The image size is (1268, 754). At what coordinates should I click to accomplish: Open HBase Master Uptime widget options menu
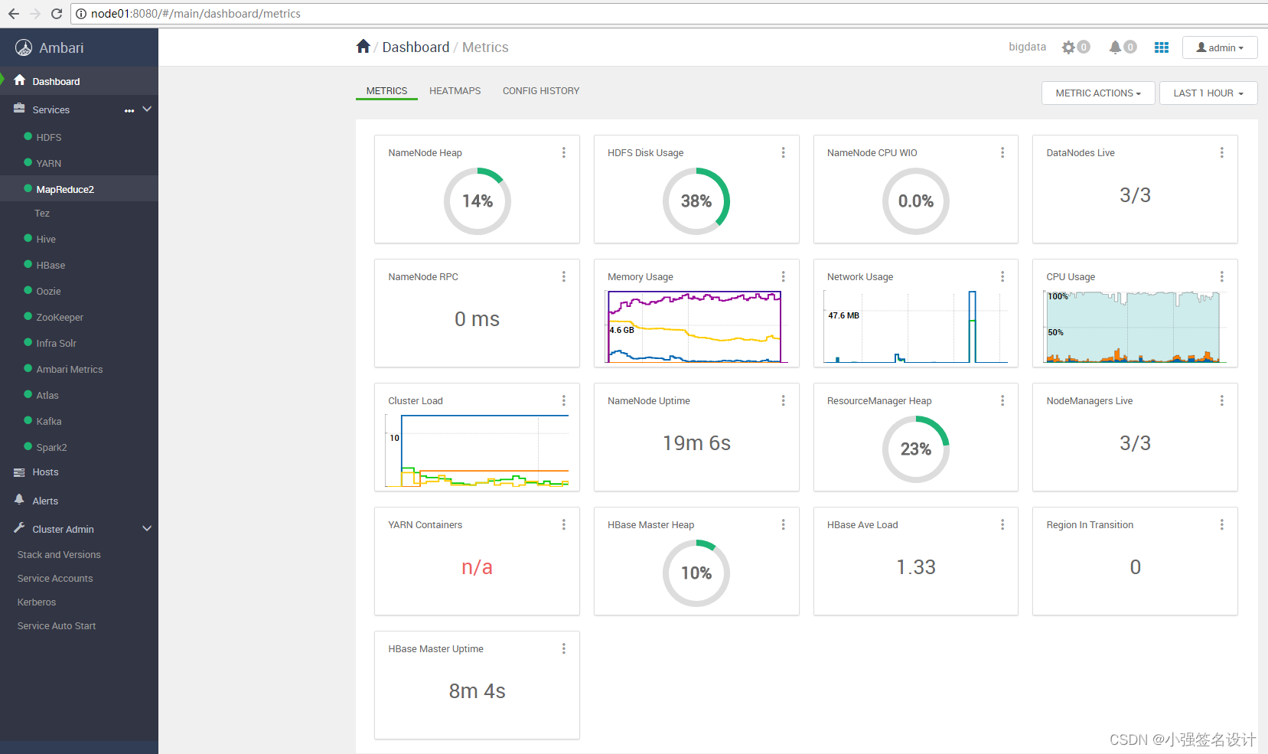coord(564,648)
